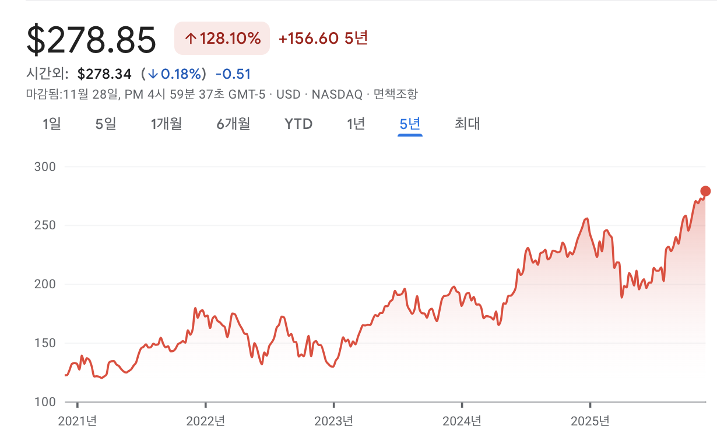Click the after-hours price $278.34
Image resolution: width=717 pixels, height=440 pixels.
pos(106,74)
